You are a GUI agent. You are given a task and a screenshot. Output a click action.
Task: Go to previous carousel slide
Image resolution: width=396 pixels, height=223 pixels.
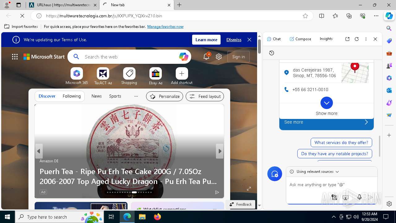[39, 151]
